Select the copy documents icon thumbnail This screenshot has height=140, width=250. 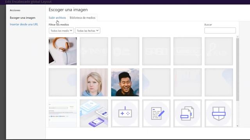pos(187,113)
